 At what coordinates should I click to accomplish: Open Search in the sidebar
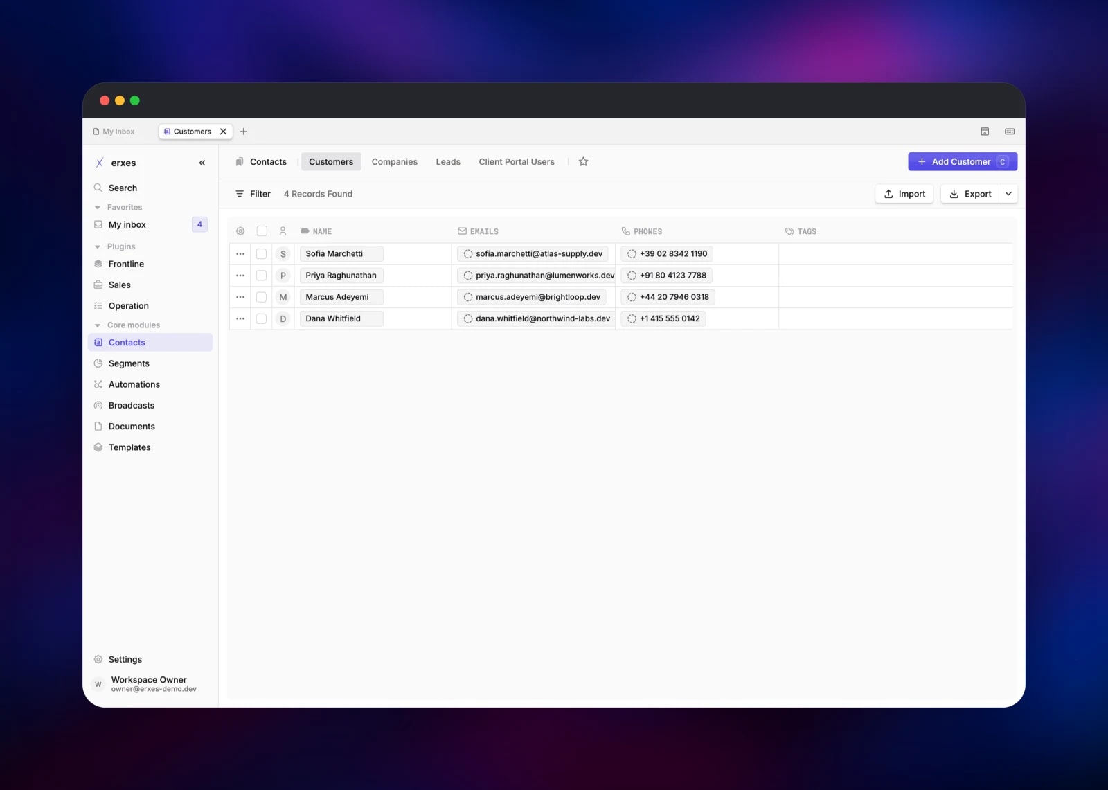coord(150,188)
